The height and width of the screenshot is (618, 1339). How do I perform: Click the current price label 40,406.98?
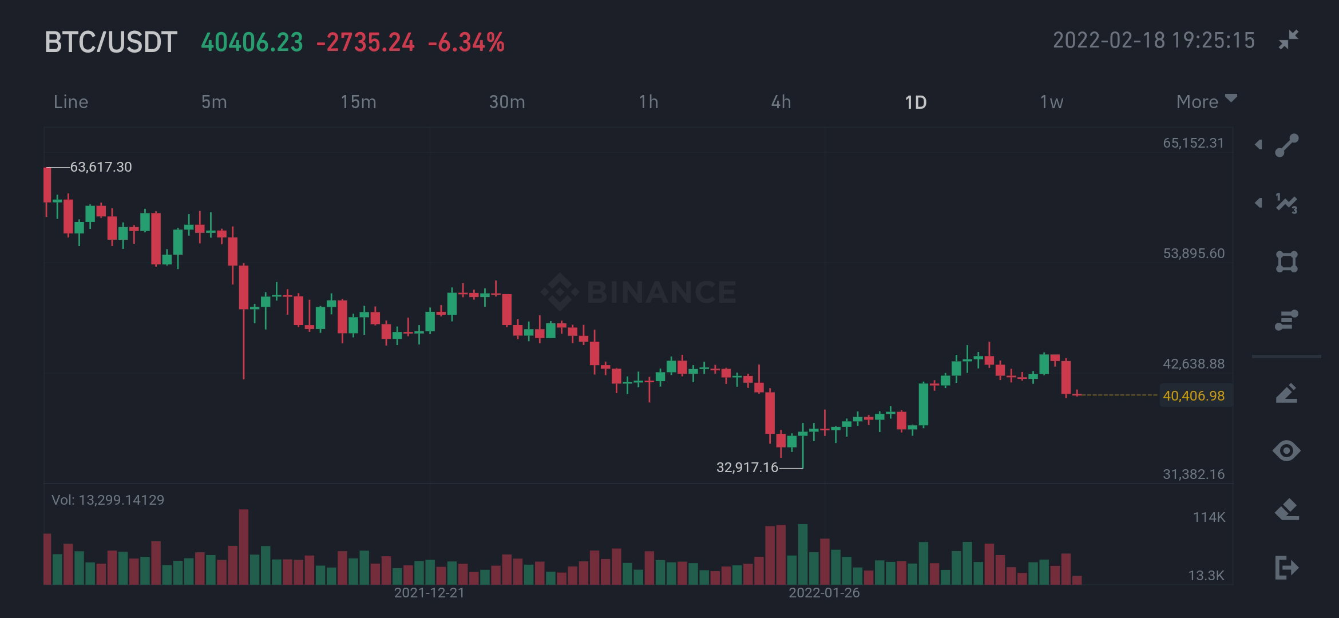(x=1194, y=395)
